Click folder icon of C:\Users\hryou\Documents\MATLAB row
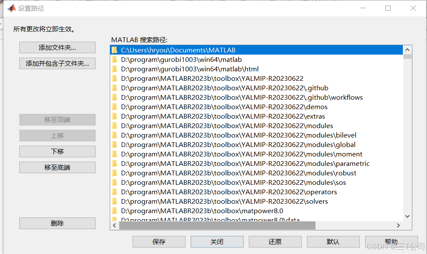This screenshot has height=254, width=427. 114,50
